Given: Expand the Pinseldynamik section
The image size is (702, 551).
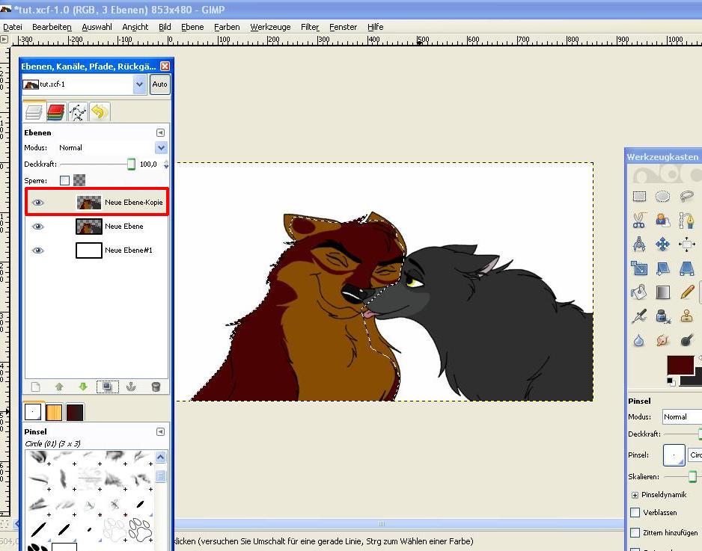Looking at the screenshot, I should pyautogui.click(x=635, y=495).
